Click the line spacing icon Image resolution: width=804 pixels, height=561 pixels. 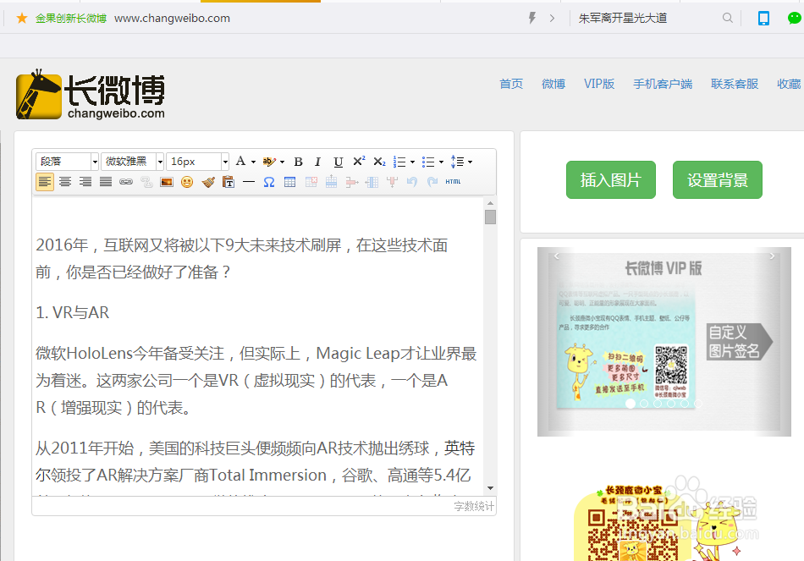click(457, 162)
